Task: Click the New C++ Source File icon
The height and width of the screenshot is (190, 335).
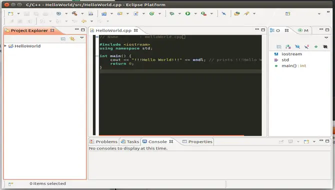Action: (136, 13)
